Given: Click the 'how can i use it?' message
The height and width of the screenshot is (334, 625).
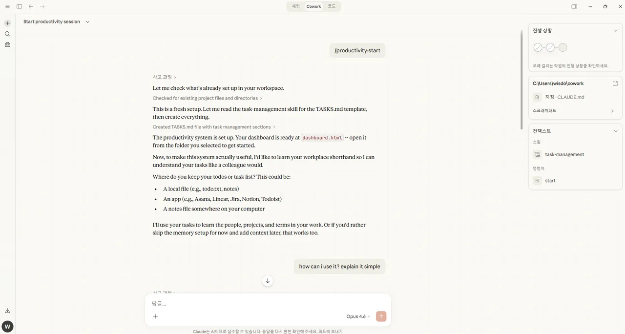Looking at the screenshot, I should (339, 267).
